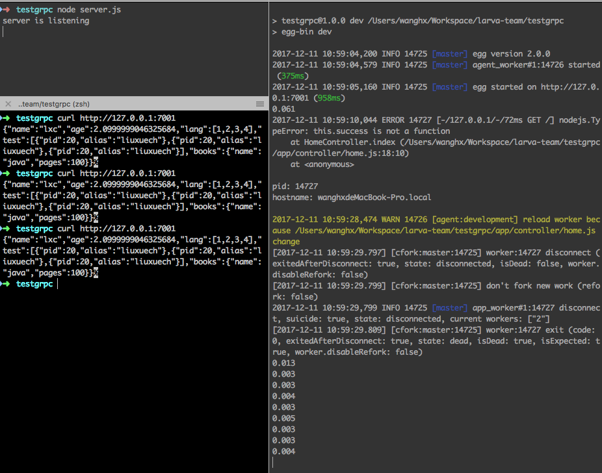Click the 'server is listening' output line
602x473 pixels.
tap(46, 21)
